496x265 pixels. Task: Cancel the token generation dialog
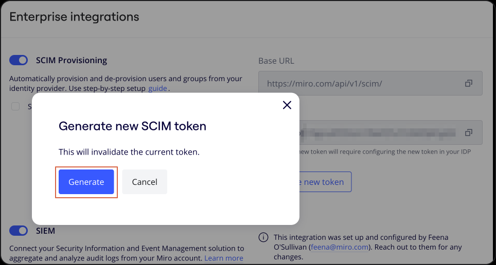(145, 182)
